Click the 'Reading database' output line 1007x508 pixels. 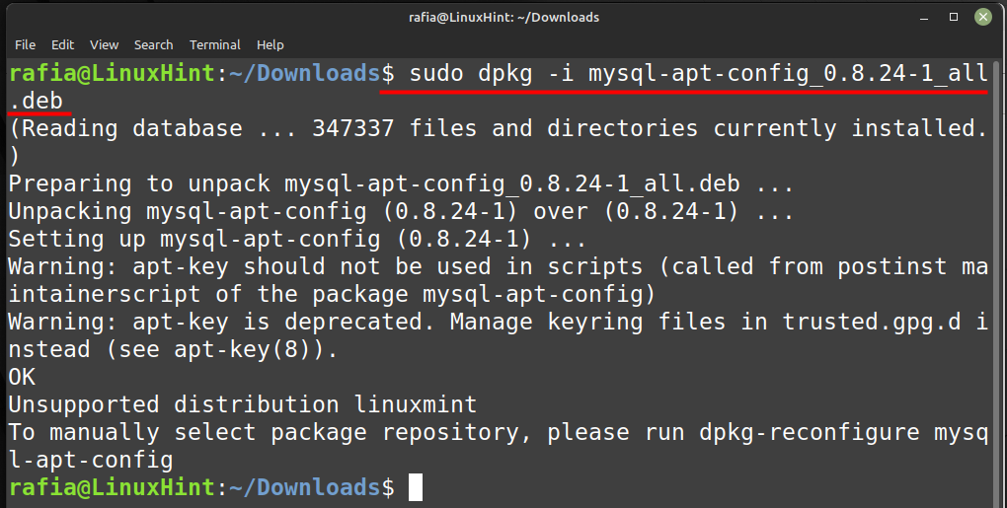pos(498,129)
